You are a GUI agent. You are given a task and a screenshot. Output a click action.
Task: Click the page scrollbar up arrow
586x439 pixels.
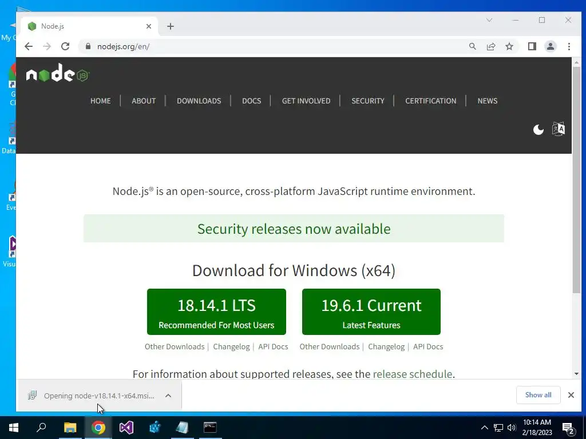576,63
